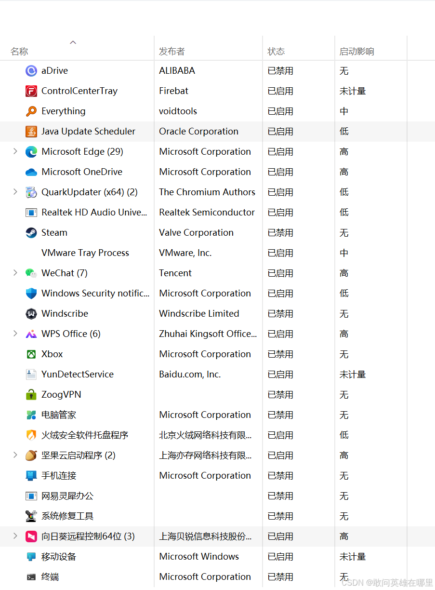
Task: Click publisher Microsoft Windows
Action: (199, 557)
